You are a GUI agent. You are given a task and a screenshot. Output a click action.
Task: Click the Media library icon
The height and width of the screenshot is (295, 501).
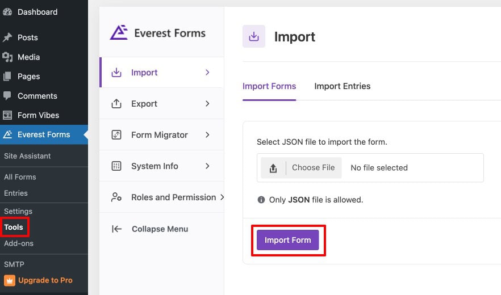(x=7, y=57)
